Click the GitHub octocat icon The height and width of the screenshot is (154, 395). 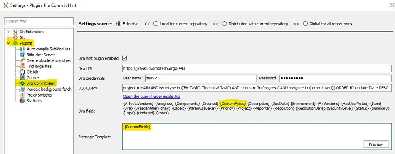point(22,72)
